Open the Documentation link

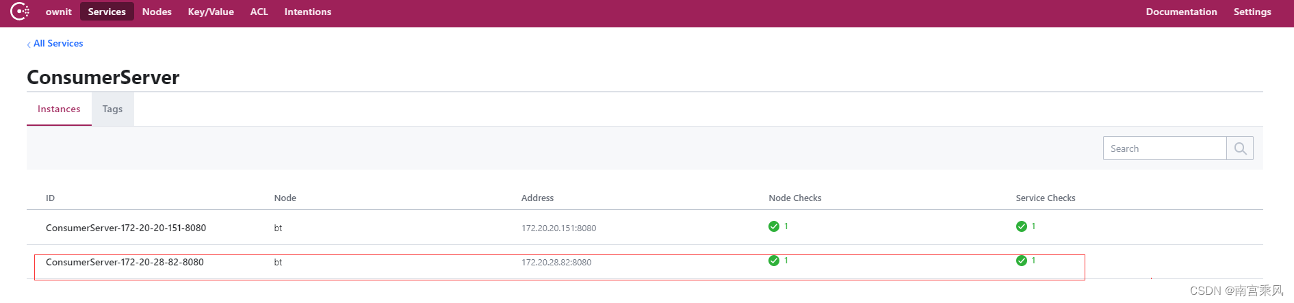[1182, 12]
